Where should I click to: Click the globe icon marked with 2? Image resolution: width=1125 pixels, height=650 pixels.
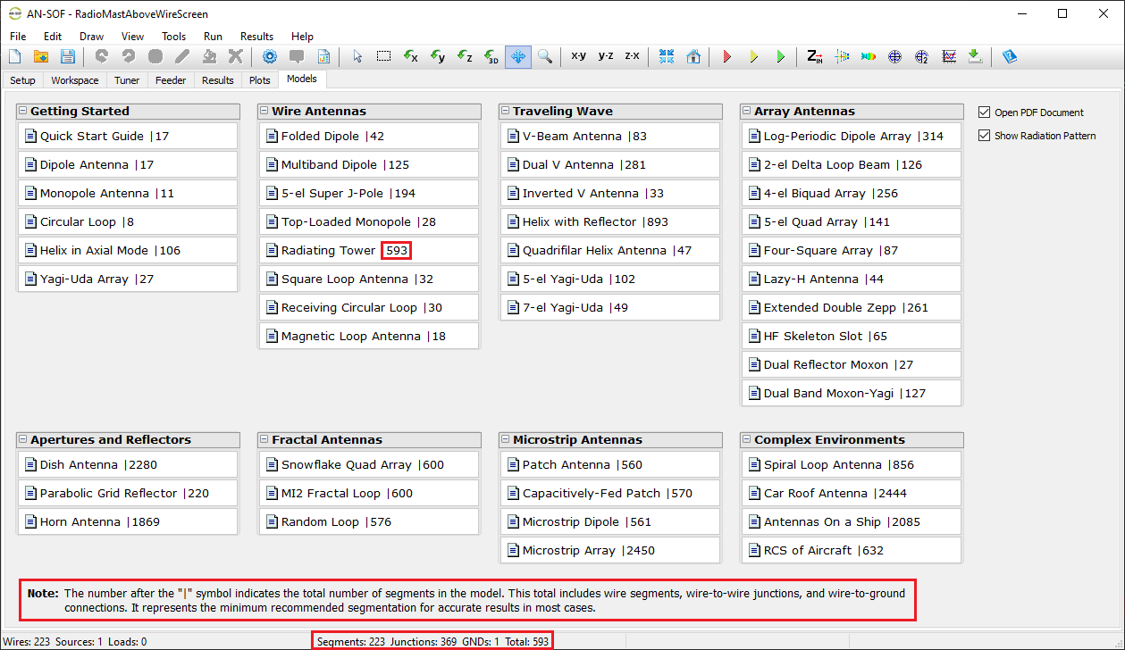coord(922,56)
